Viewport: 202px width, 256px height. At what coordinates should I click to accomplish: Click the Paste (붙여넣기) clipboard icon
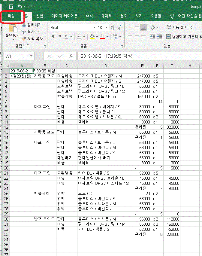click(13, 29)
